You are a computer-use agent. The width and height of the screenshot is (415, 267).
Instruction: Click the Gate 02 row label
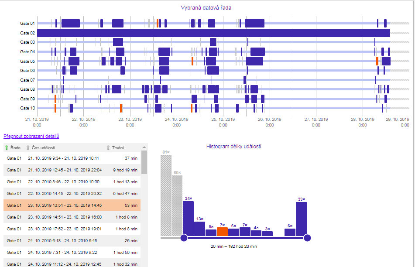(27, 32)
